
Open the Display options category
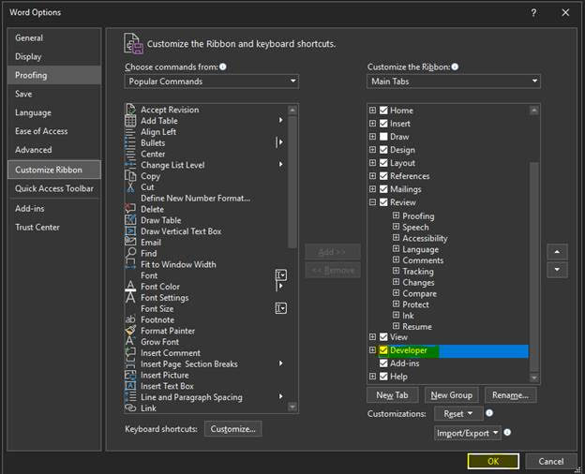[x=54, y=57]
